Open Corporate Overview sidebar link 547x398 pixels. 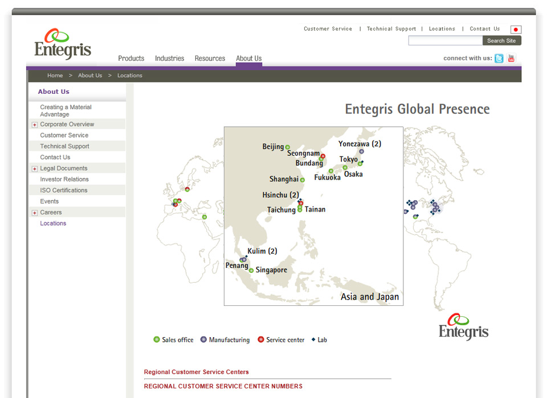[67, 125]
